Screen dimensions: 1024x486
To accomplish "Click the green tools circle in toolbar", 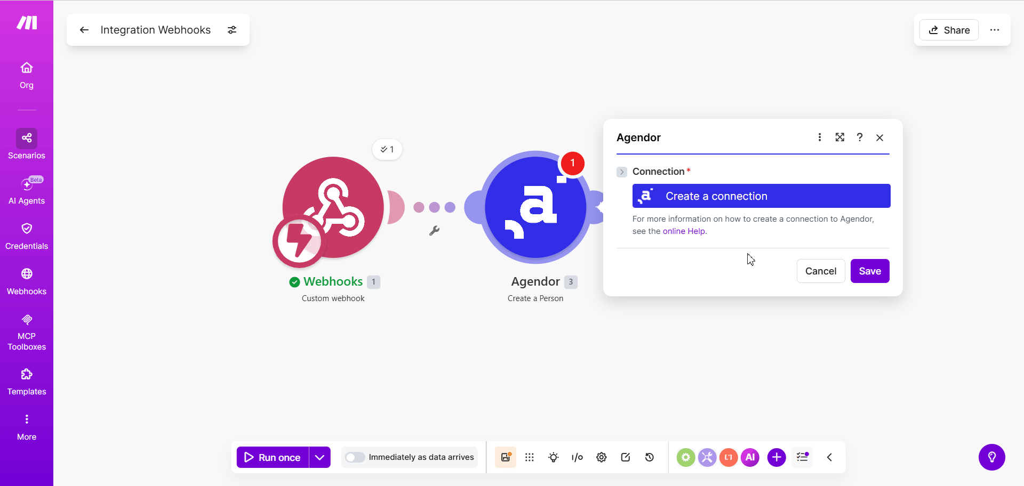I will [686, 457].
